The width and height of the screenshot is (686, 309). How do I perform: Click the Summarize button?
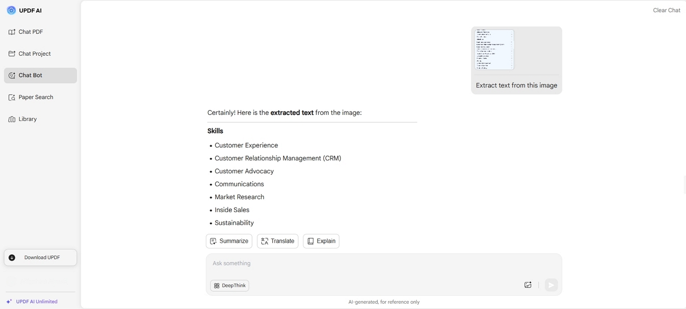229,241
